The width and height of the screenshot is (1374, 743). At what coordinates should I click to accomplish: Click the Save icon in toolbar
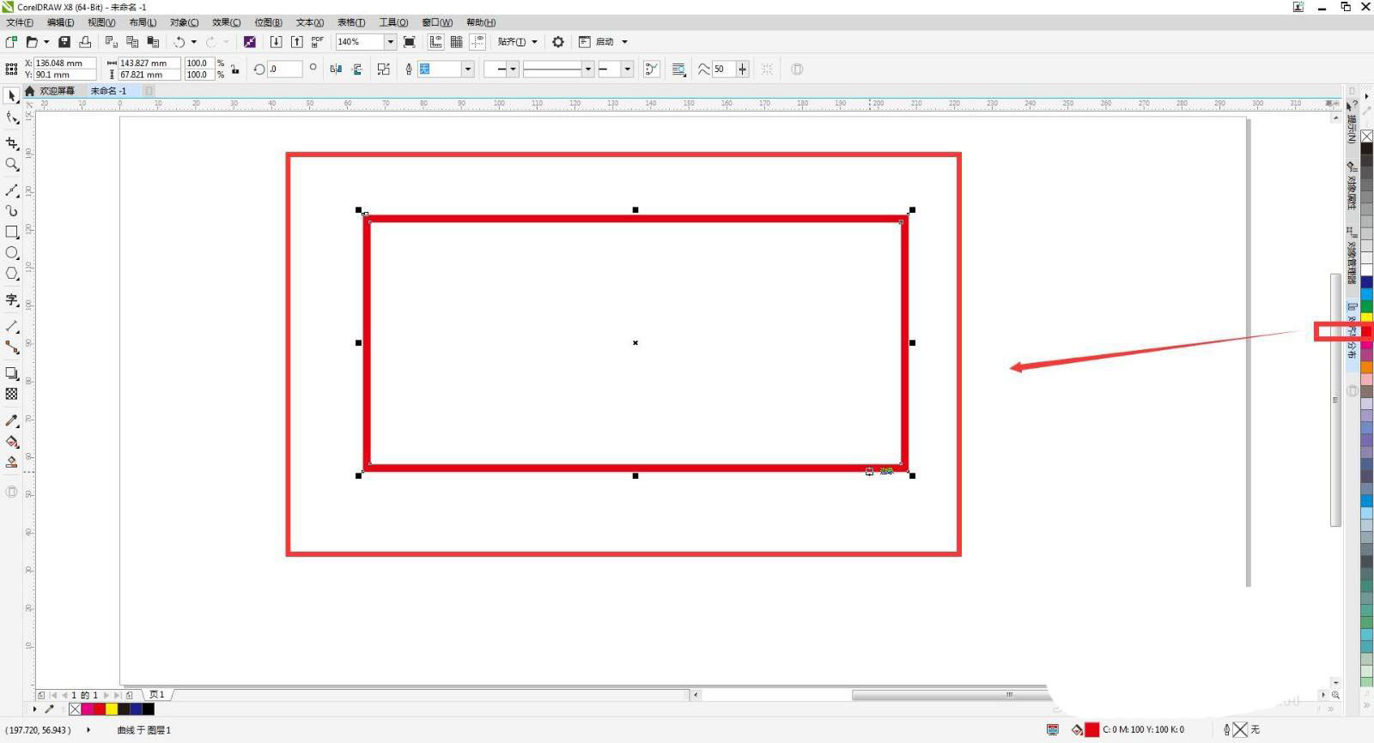pos(64,41)
